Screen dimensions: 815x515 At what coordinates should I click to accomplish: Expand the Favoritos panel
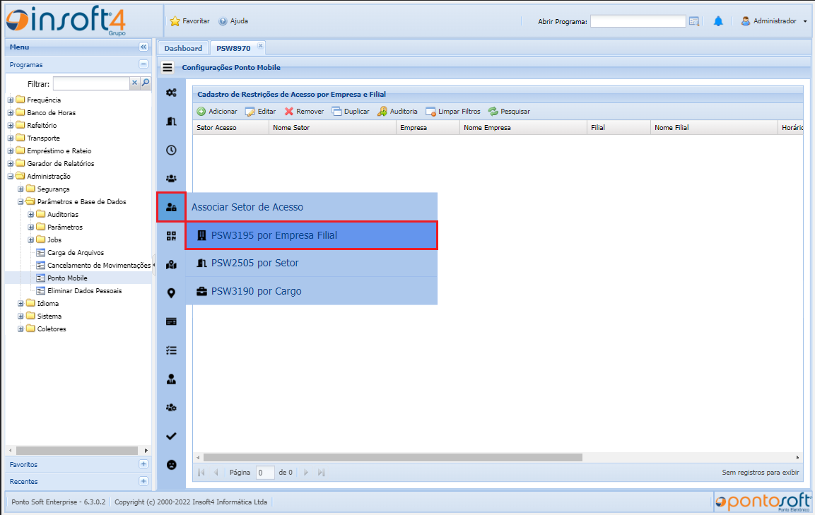pyautogui.click(x=143, y=464)
